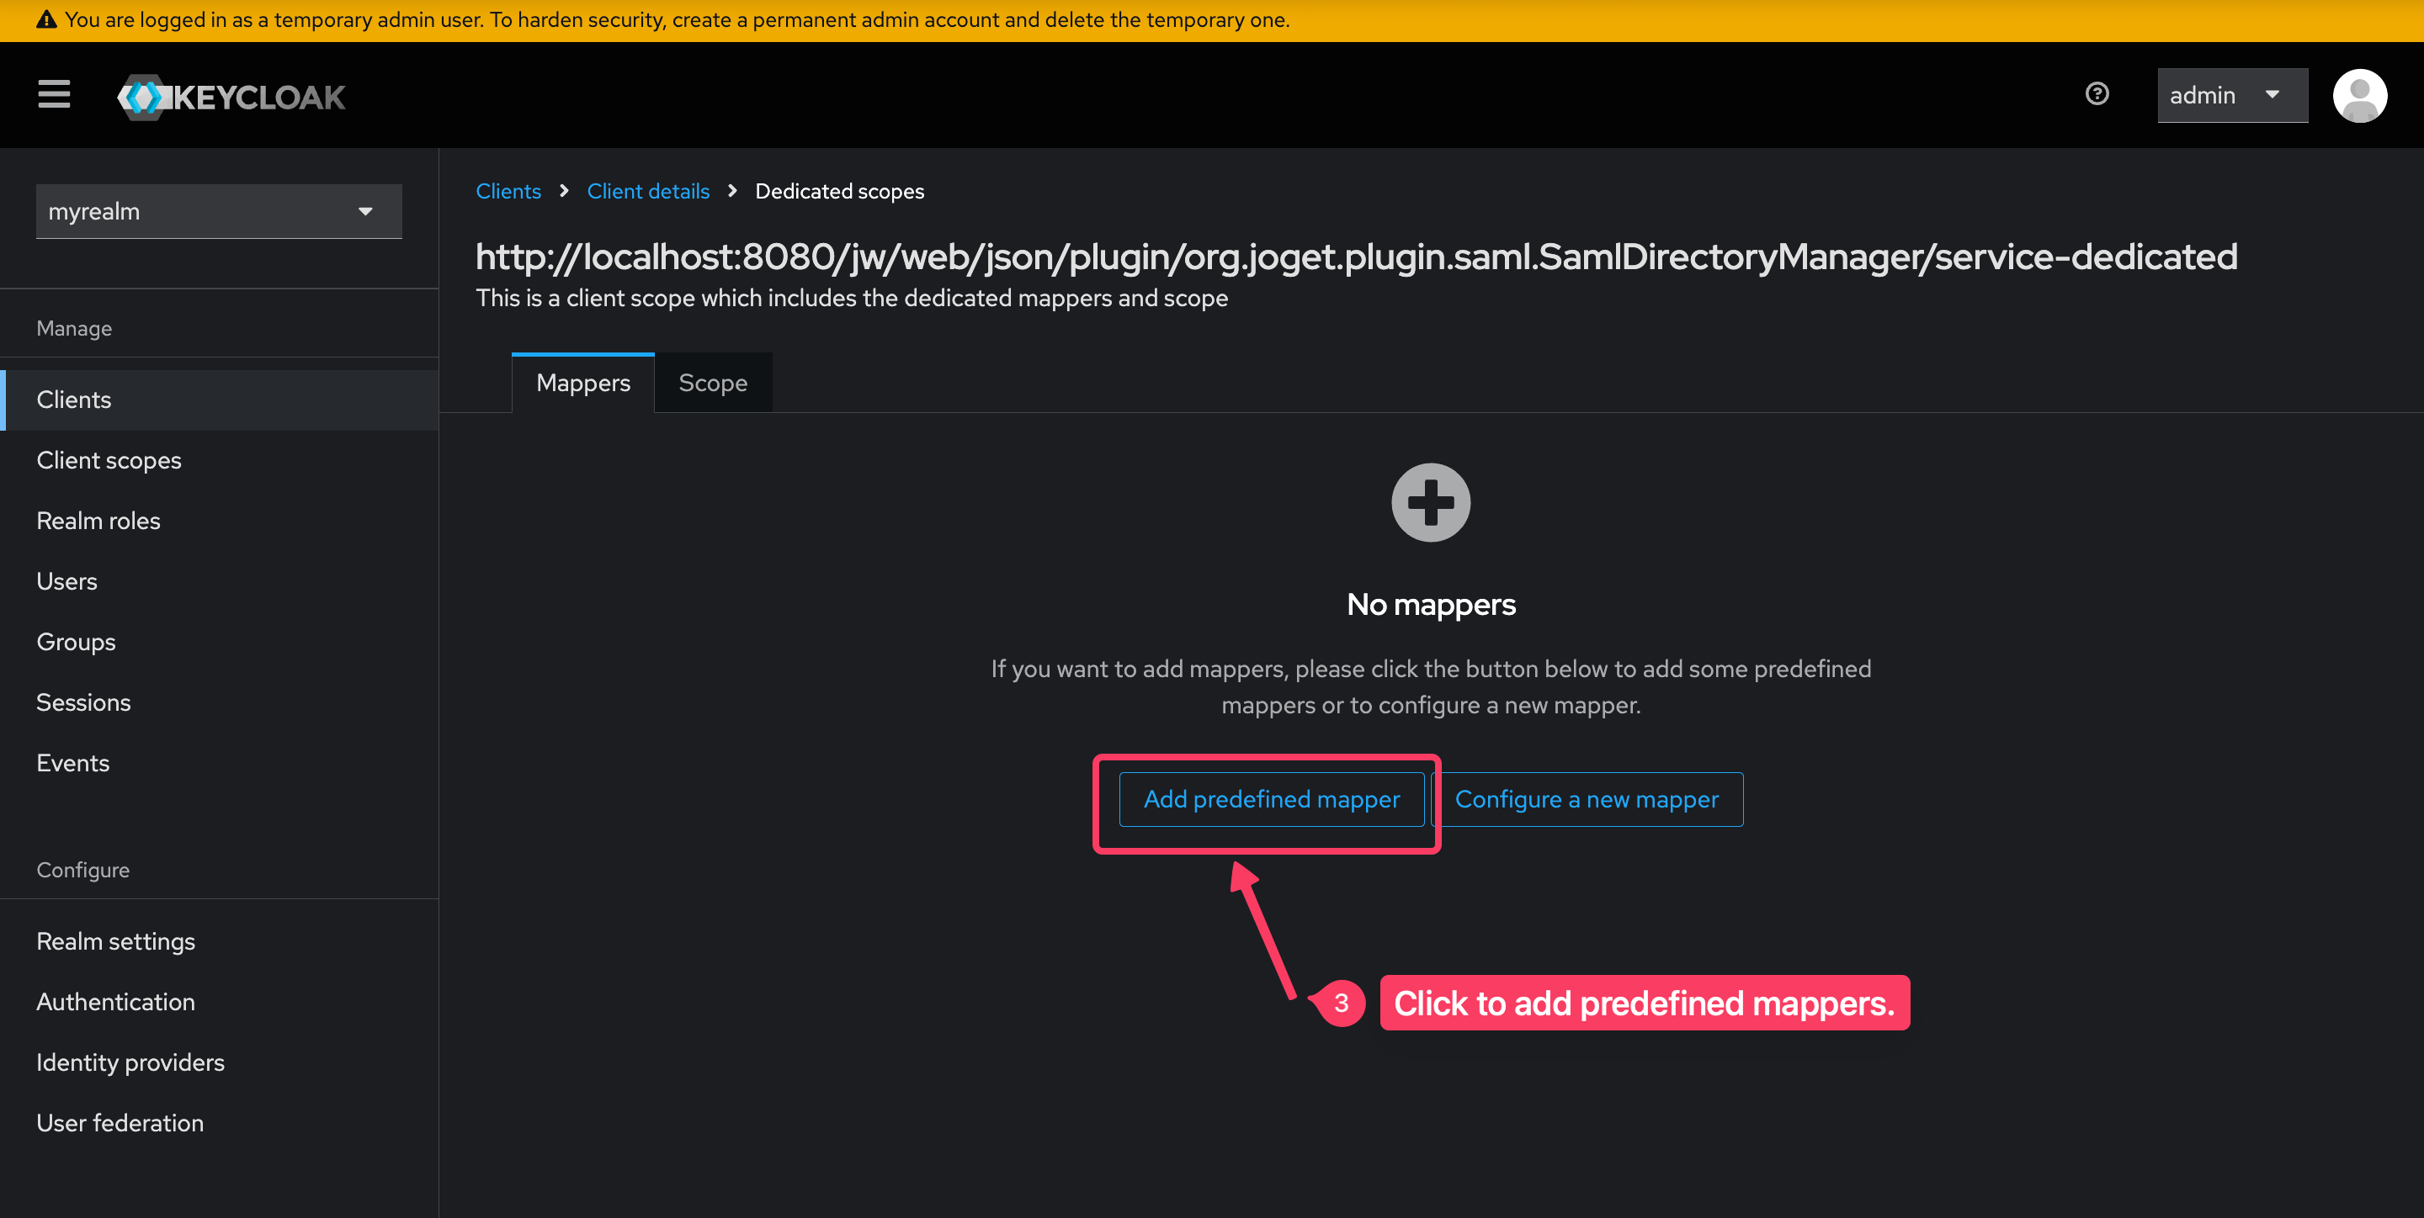Switch to the Scope tab
The height and width of the screenshot is (1218, 2424).
point(713,383)
